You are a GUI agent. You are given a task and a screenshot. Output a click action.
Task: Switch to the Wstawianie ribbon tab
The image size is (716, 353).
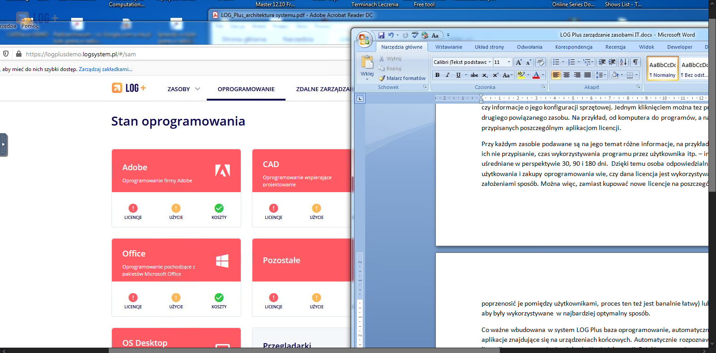pos(448,47)
